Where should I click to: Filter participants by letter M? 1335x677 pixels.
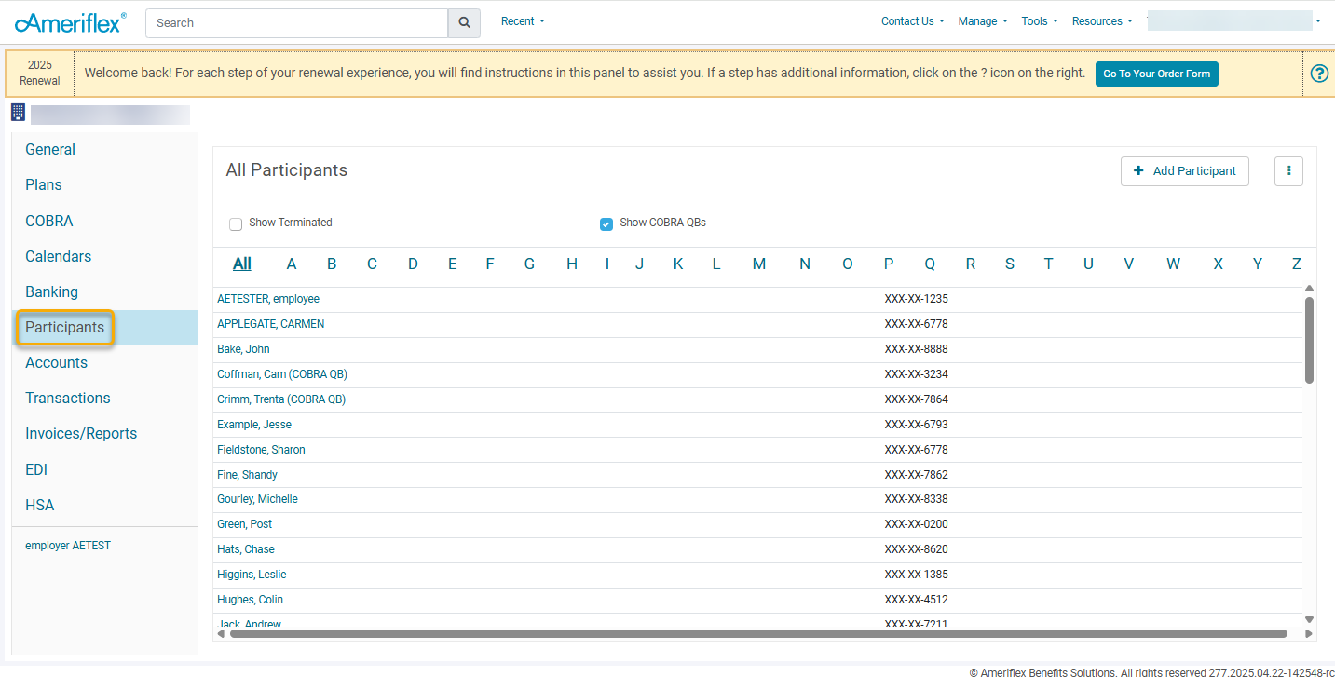coord(759,264)
